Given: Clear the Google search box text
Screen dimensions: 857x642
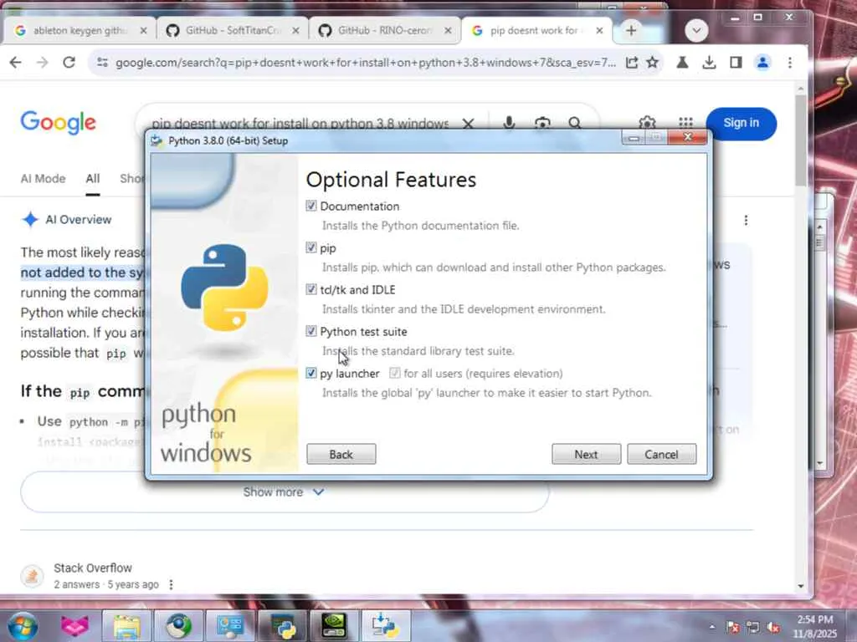Looking at the screenshot, I should [x=469, y=124].
